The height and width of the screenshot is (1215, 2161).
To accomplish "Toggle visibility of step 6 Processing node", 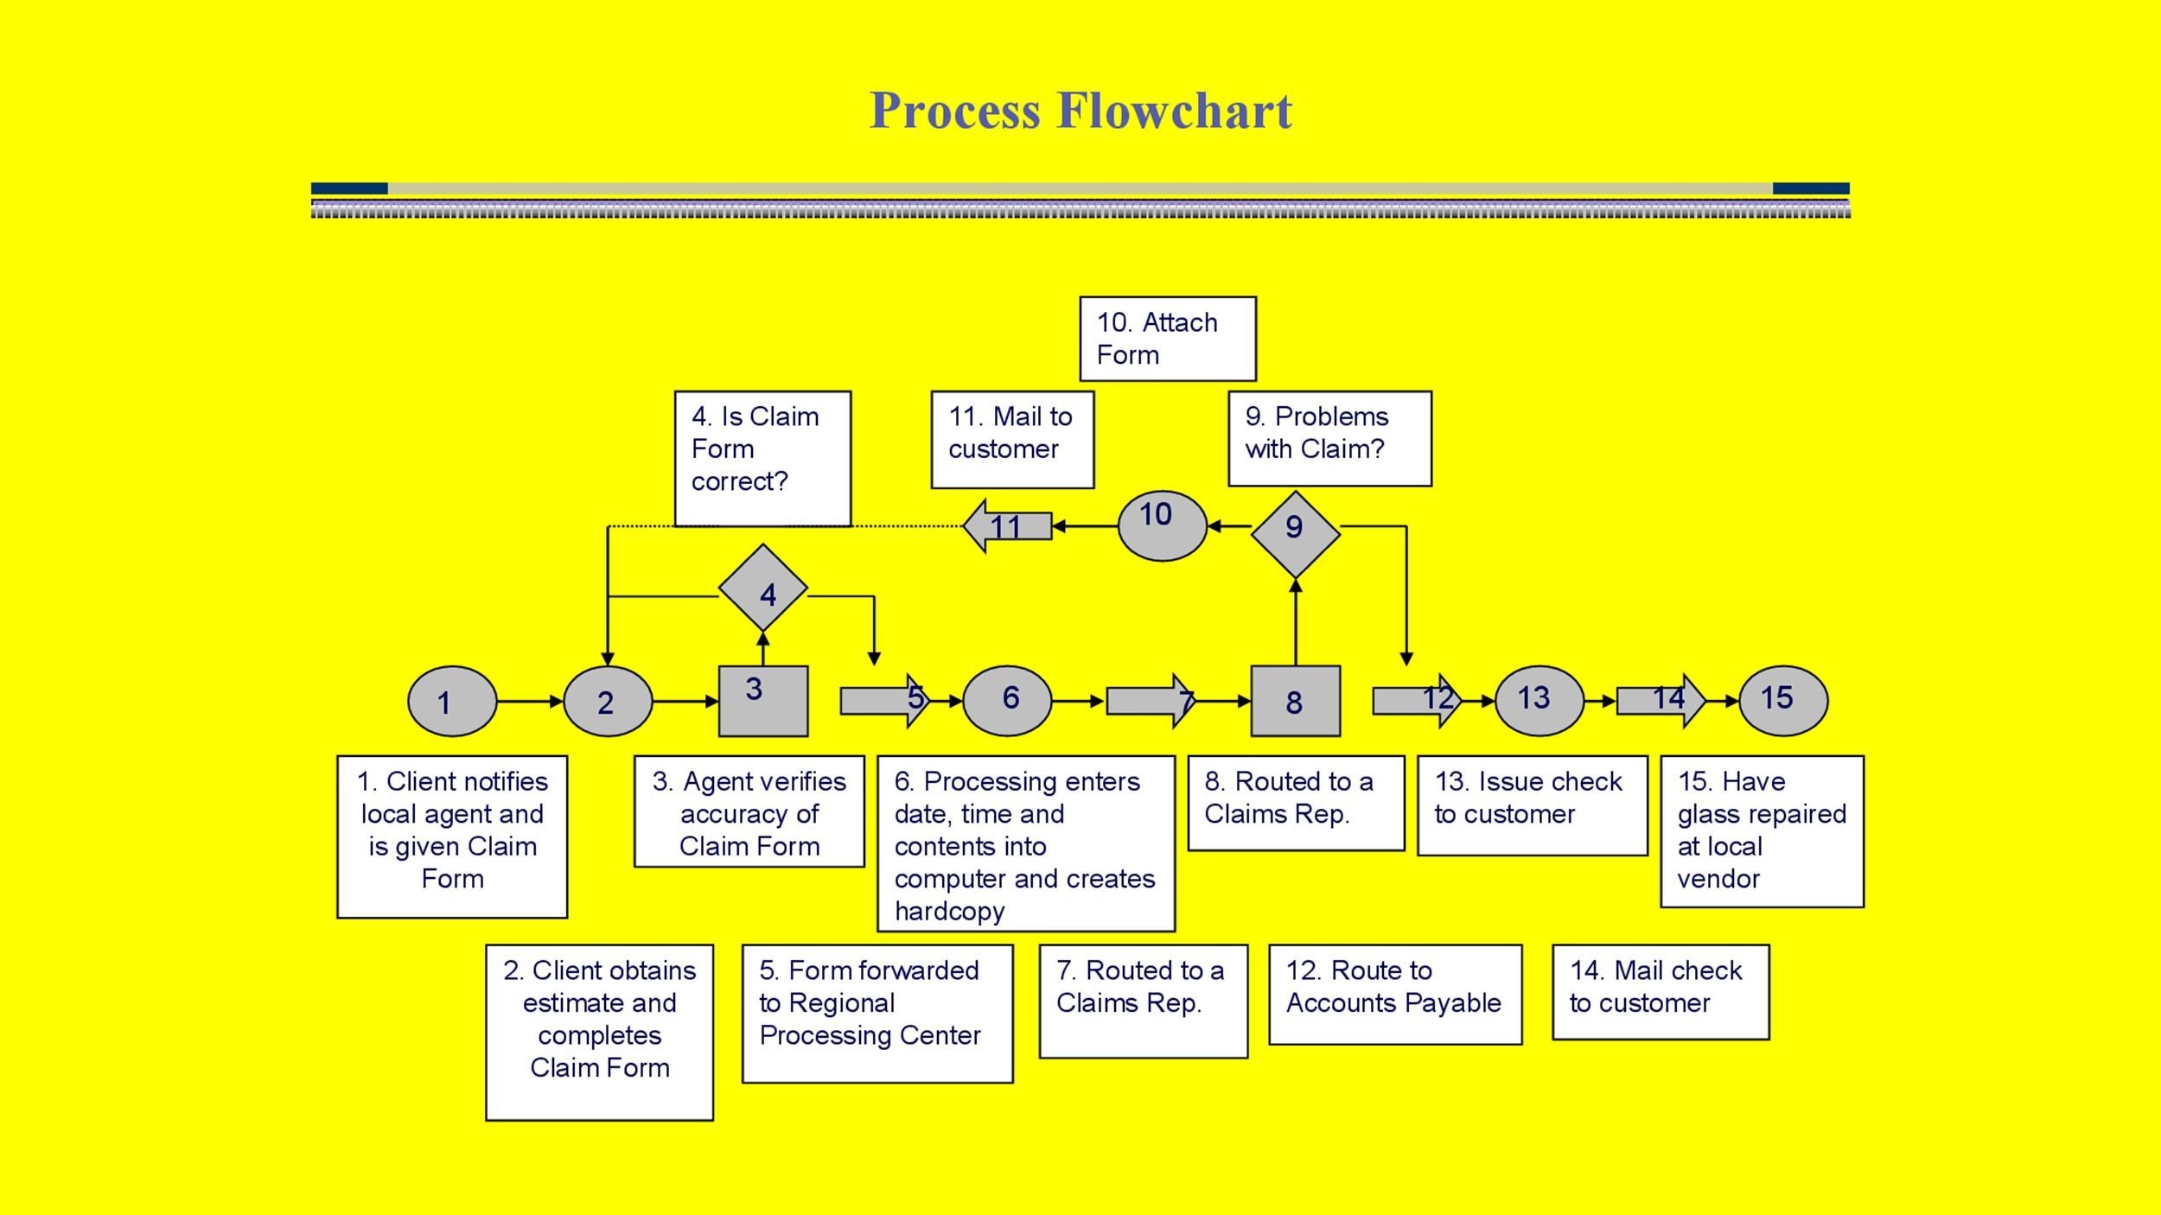I will pyautogui.click(x=1008, y=699).
